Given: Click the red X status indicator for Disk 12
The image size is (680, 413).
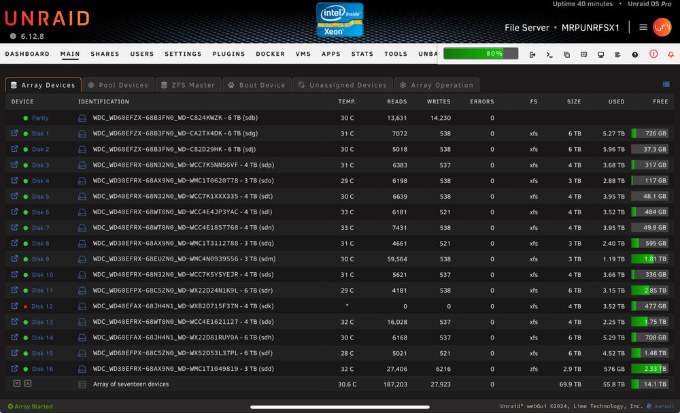Looking at the screenshot, I should tap(26, 307).
